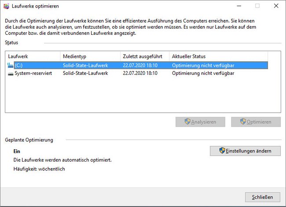Select the System-reserviert drive row
This screenshot has width=286, height=207.
click(138, 73)
